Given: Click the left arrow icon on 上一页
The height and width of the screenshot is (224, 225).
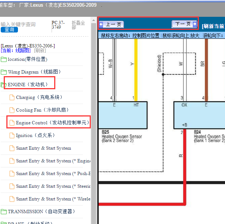Looking at the screenshot, I should pos(101,24).
